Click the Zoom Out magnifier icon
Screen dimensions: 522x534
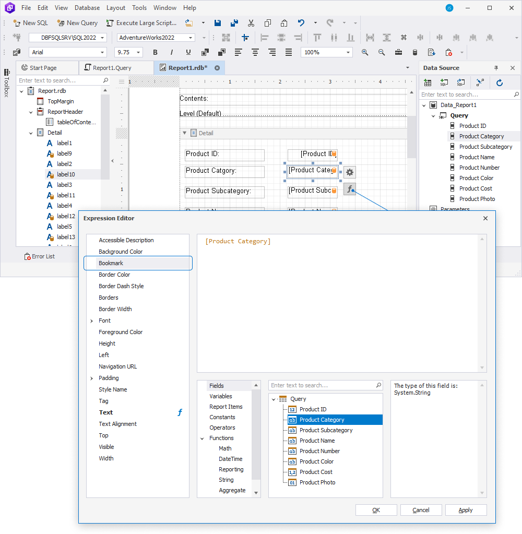(x=382, y=52)
